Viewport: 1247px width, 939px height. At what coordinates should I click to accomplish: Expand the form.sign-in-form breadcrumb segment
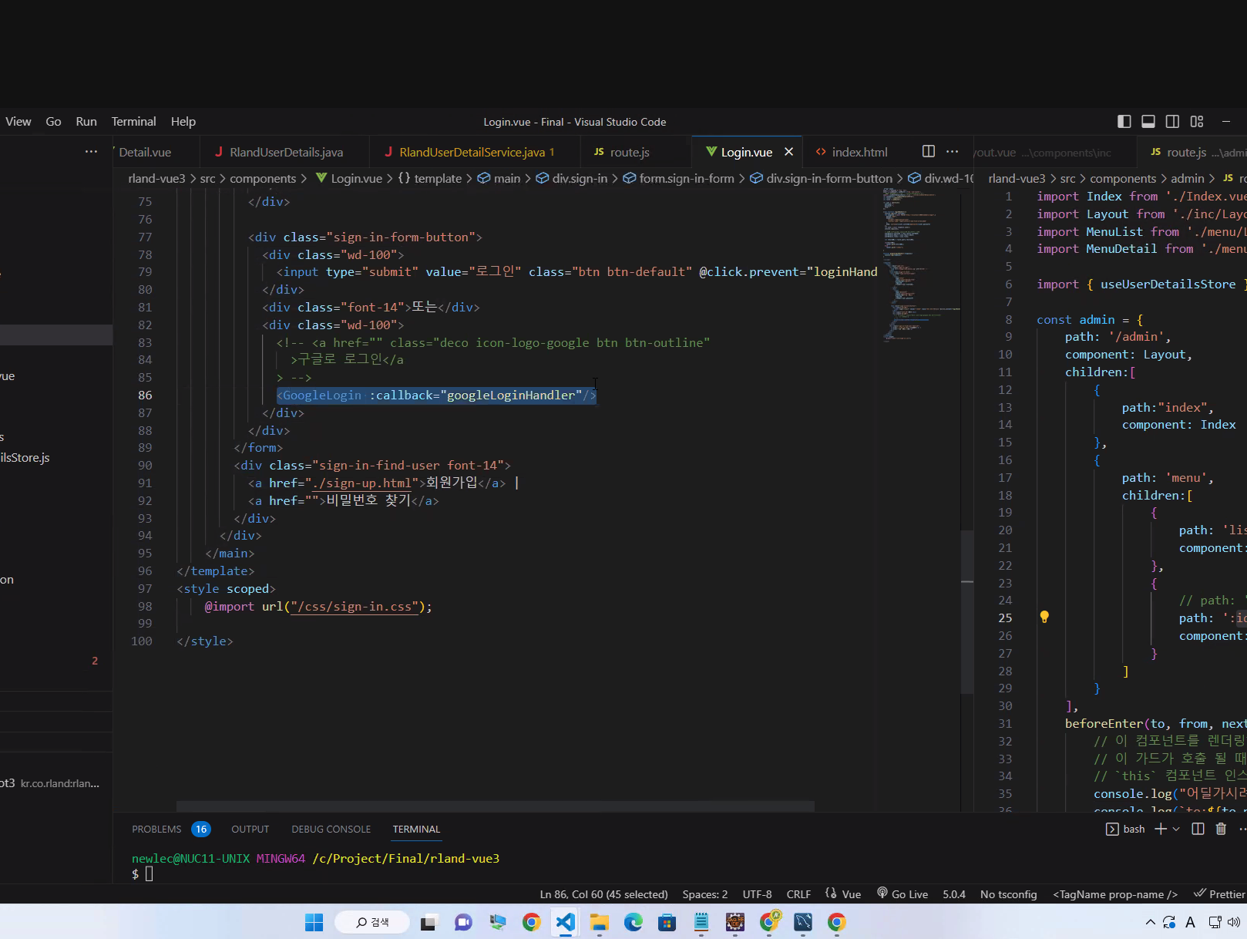coord(678,178)
